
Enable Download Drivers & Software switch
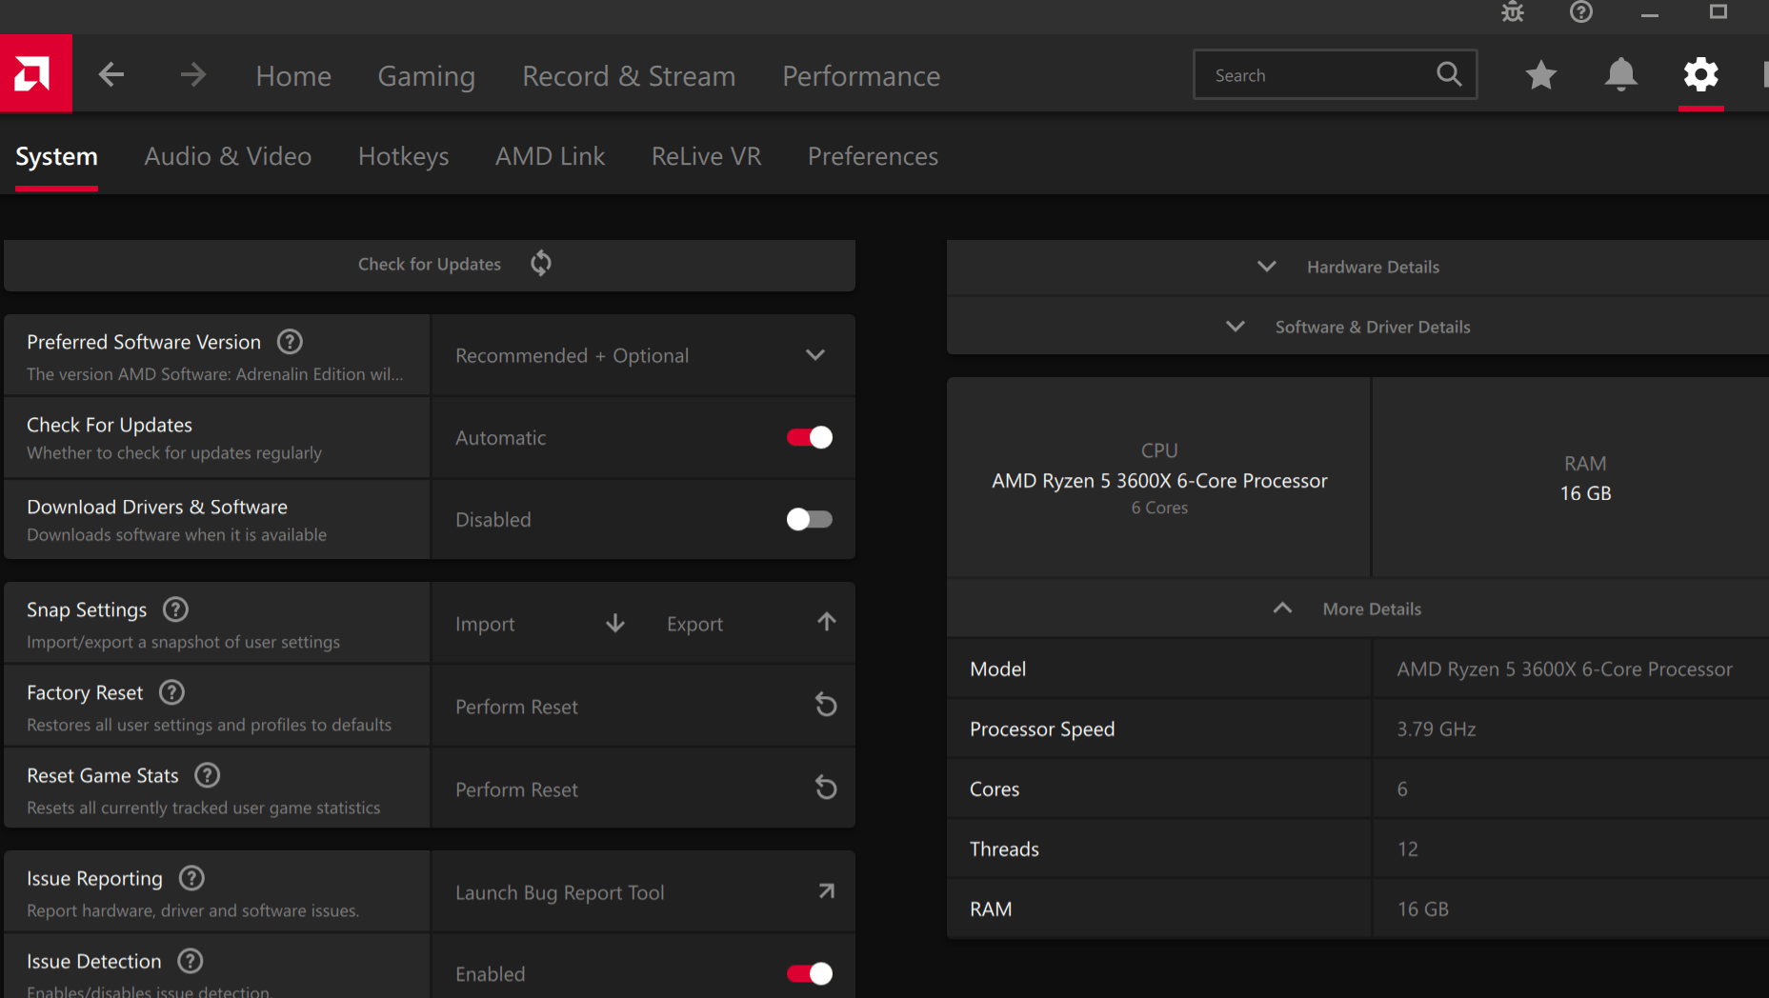(x=810, y=519)
